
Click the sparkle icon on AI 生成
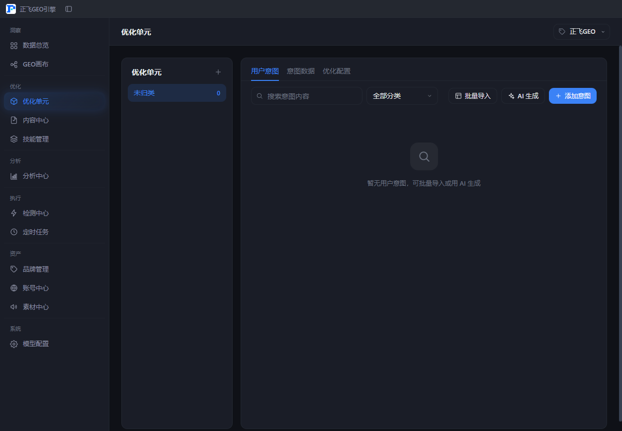coord(511,96)
